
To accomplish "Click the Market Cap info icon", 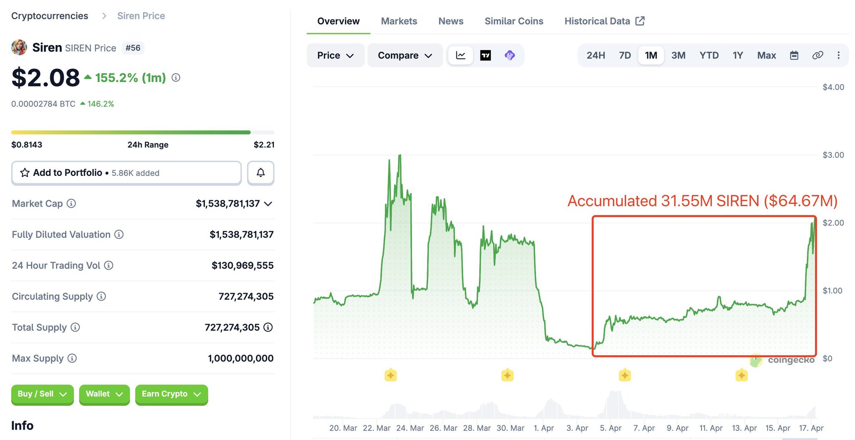I will [71, 203].
